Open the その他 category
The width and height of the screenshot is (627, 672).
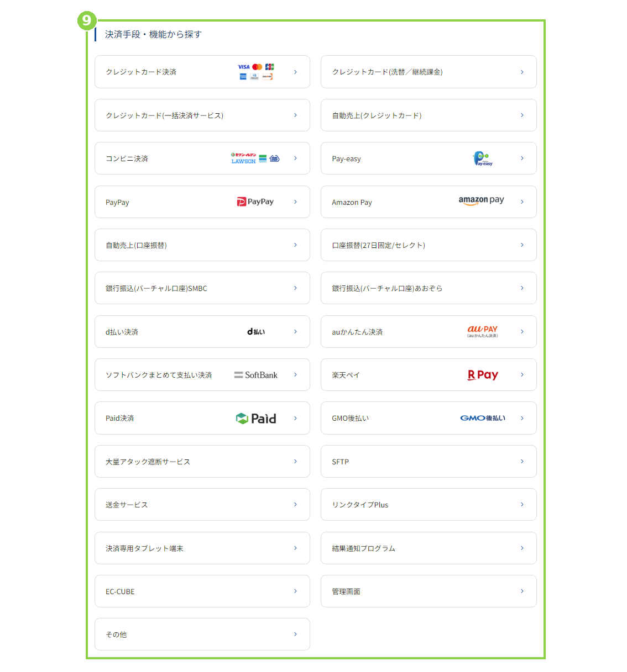[x=202, y=634]
